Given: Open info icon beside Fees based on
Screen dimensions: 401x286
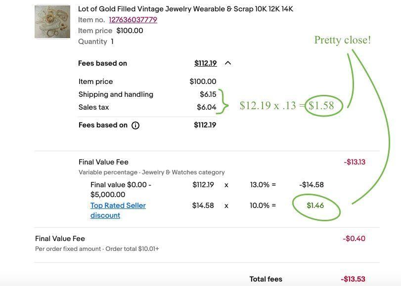Looking at the screenshot, I should pyautogui.click(x=135, y=125).
